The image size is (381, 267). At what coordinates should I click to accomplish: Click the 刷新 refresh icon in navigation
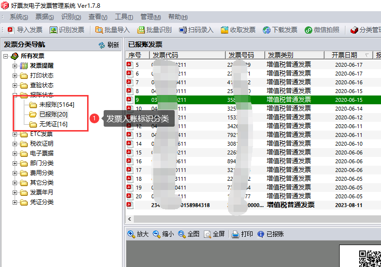pos(102,45)
